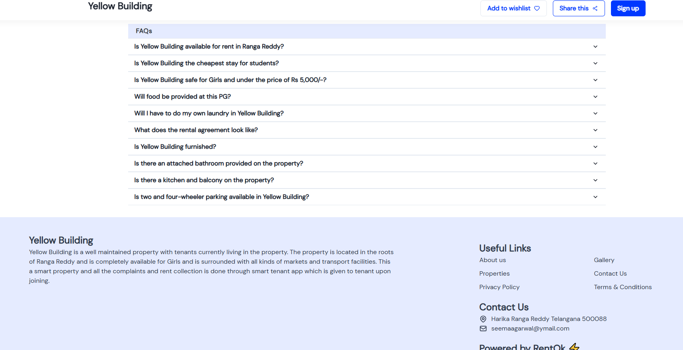This screenshot has height=350, width=683.
Task: Expand the laundry question chevron
Action: point(595,113)
